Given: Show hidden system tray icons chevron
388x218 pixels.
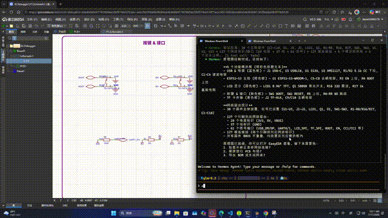Looking at the screenshot, I should (330, 213).
